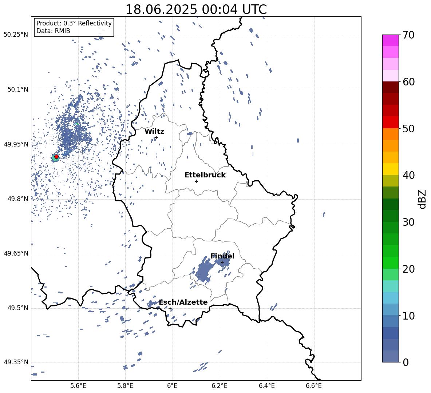Click the 5.8°E longitude label
This screenshot has height=393, width=431.
tap(125, 386)
